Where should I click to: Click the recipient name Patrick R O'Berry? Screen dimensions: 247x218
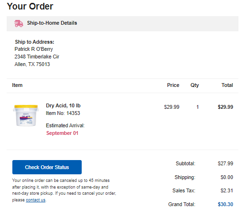coord(34,49)
